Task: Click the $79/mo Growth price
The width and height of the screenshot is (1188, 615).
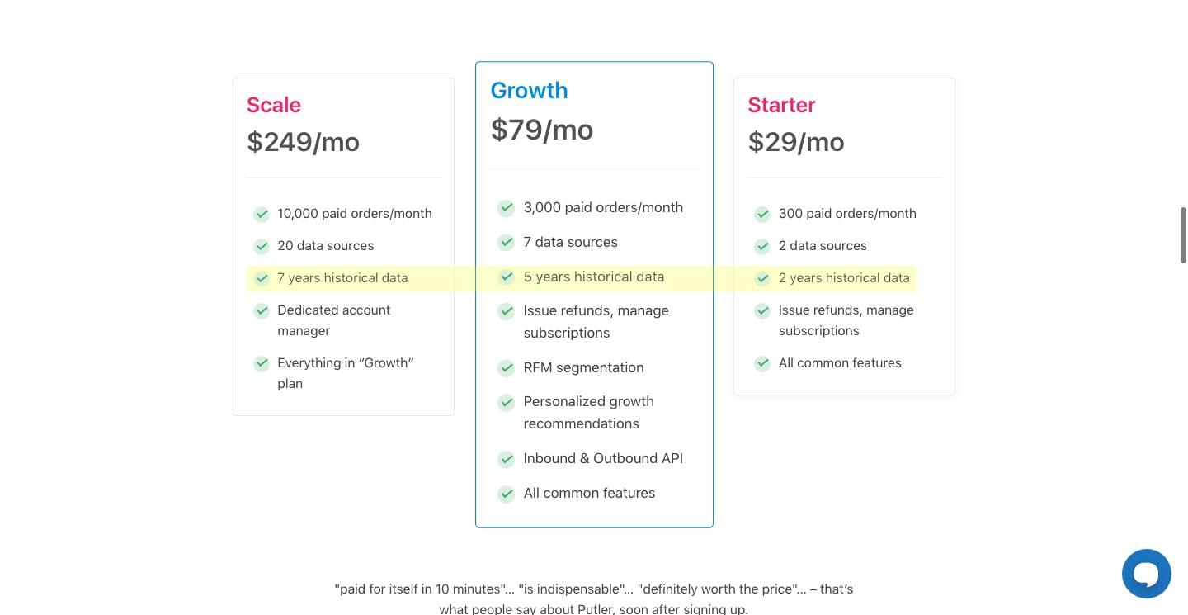Action: (x=542, y=130)
